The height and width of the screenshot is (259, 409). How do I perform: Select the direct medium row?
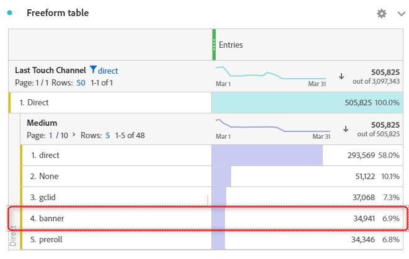click(x=212, y=155)
